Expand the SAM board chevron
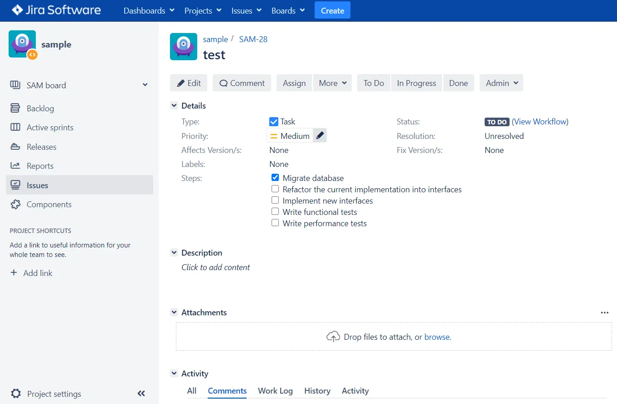 [145, 85]
